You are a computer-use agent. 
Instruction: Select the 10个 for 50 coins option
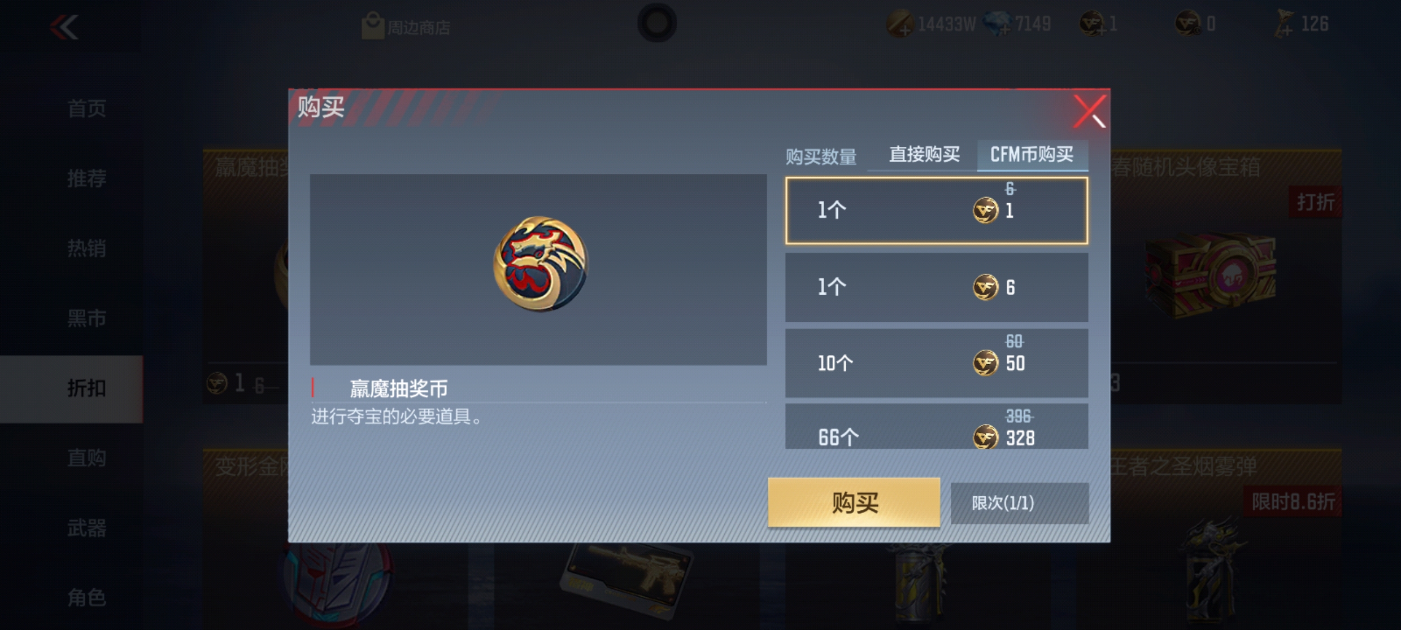pos(937,364)
